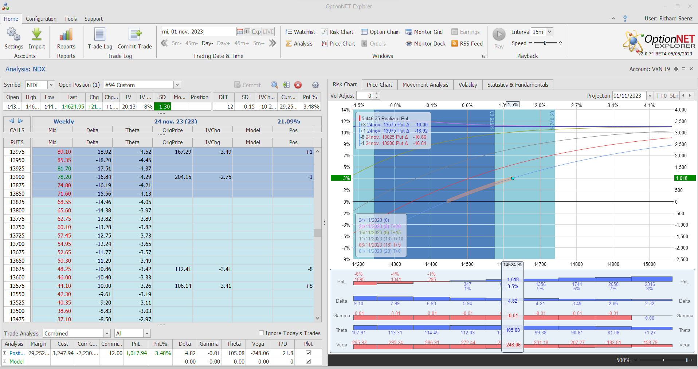
Task: Open the Analysis window from ribbon
Action: [x=299, y=44]
